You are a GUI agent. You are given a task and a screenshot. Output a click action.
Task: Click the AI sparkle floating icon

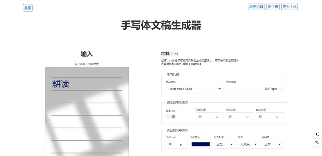pos(317,134)
